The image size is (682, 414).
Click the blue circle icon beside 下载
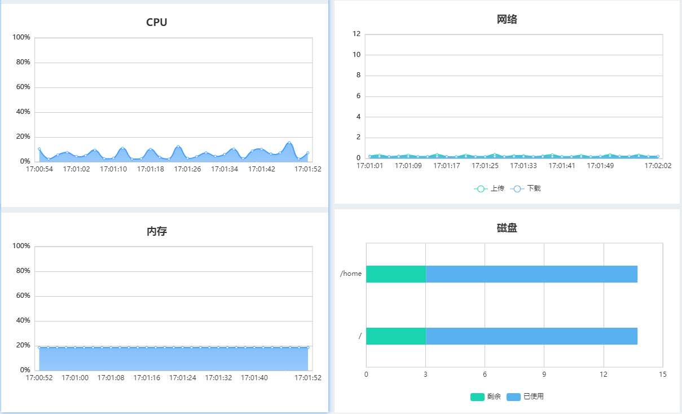516,188
